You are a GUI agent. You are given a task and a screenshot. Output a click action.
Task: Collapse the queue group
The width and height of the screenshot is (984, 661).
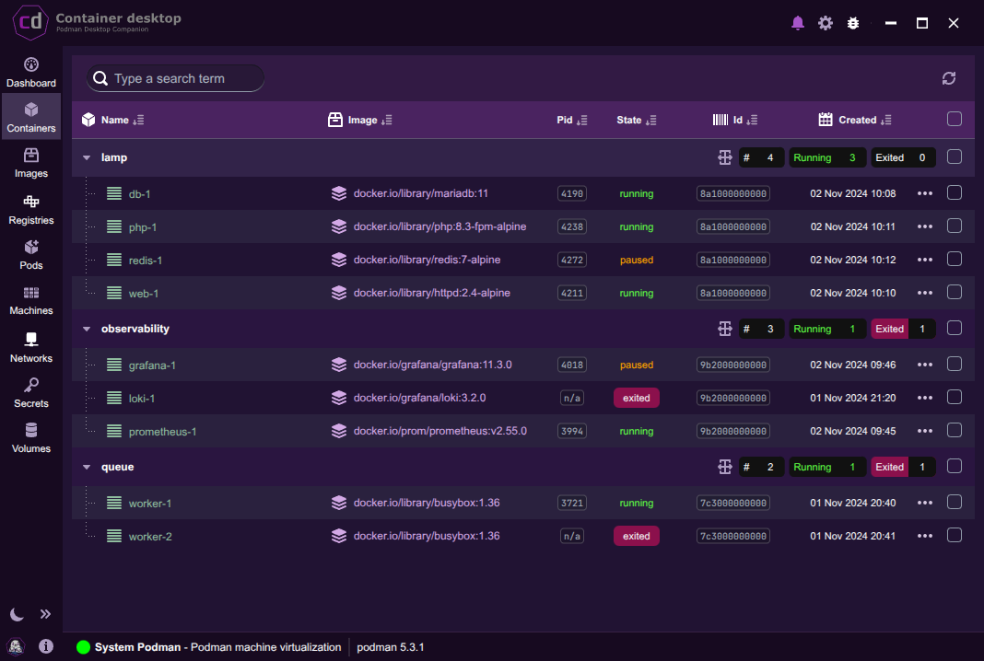tap(87, 468)
